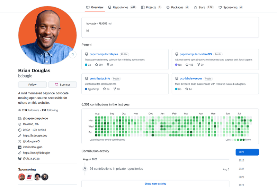This screenshot has width=277, height=187.
Task: Click the repo icon beside pcc-labs/sweeper
Action: coord(177,78)
